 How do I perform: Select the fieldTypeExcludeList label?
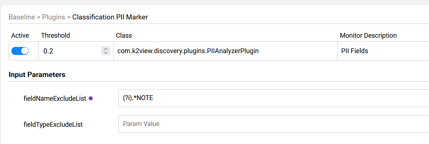click(x=53, y=125)
